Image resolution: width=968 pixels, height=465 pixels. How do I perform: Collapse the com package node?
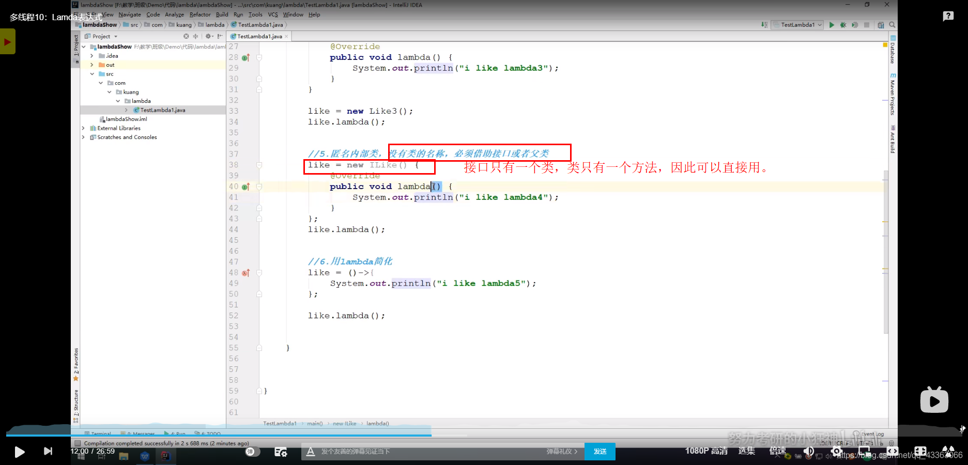[x=101, y=83]
